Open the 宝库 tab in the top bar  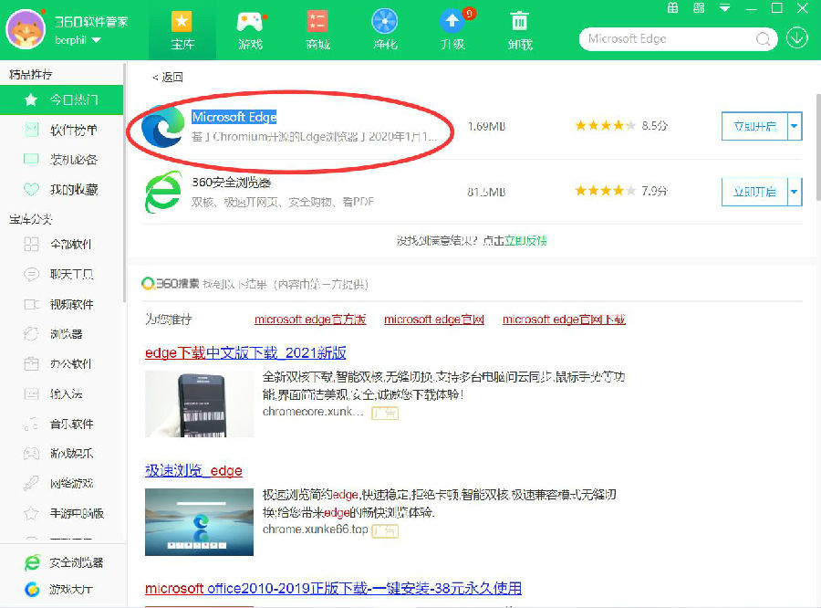(182, 30)
